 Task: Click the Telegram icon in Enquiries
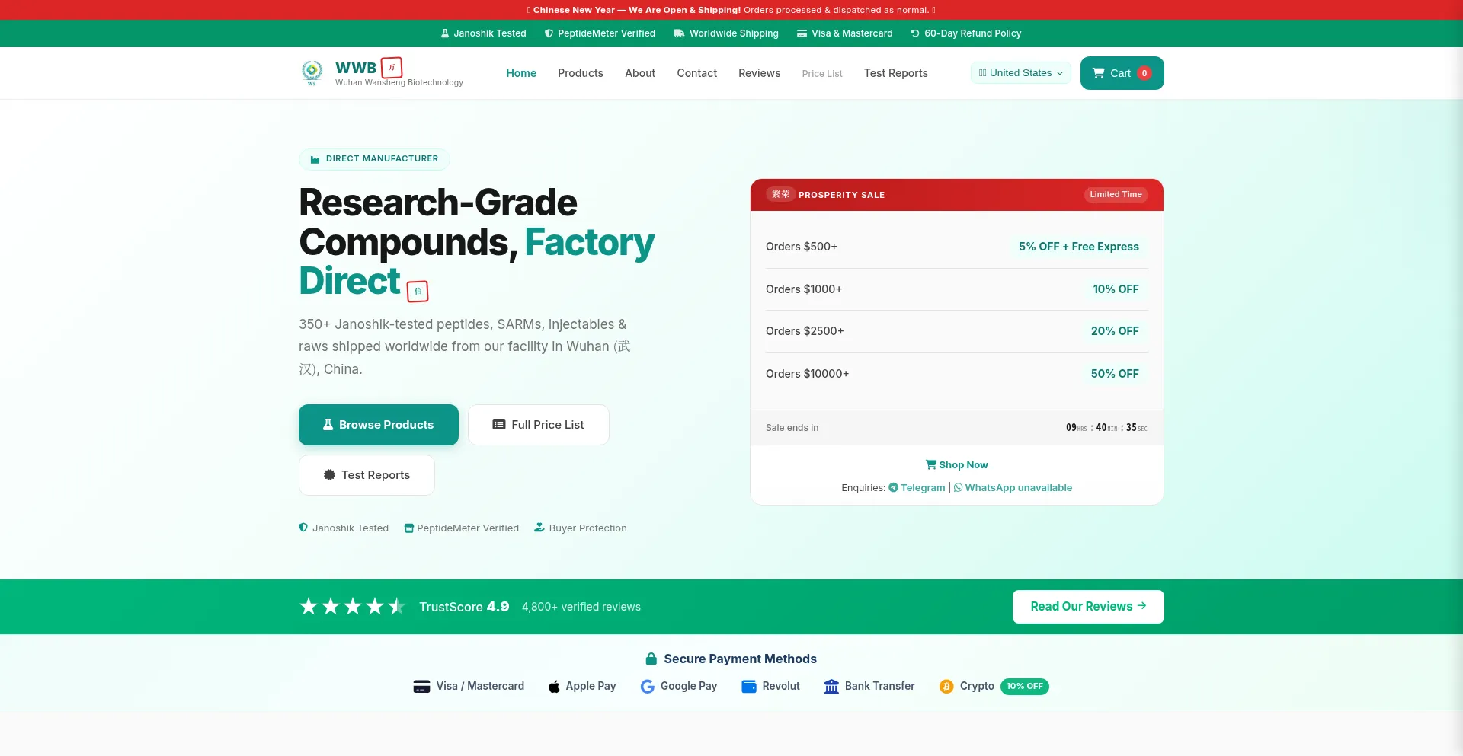click(893, 488)
